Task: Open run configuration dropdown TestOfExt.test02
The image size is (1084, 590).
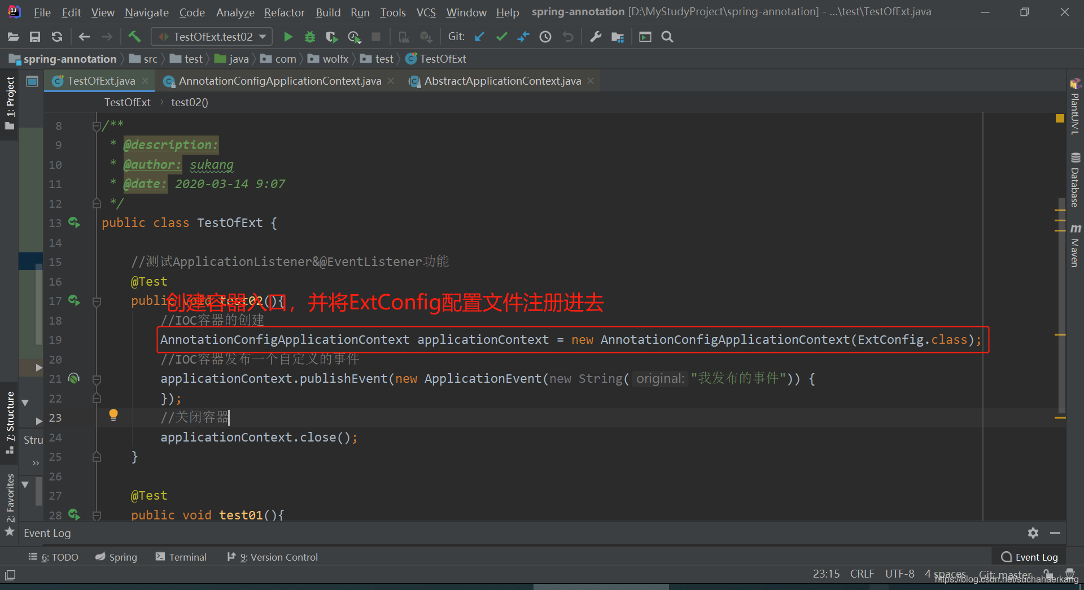Action: [212, 37]
